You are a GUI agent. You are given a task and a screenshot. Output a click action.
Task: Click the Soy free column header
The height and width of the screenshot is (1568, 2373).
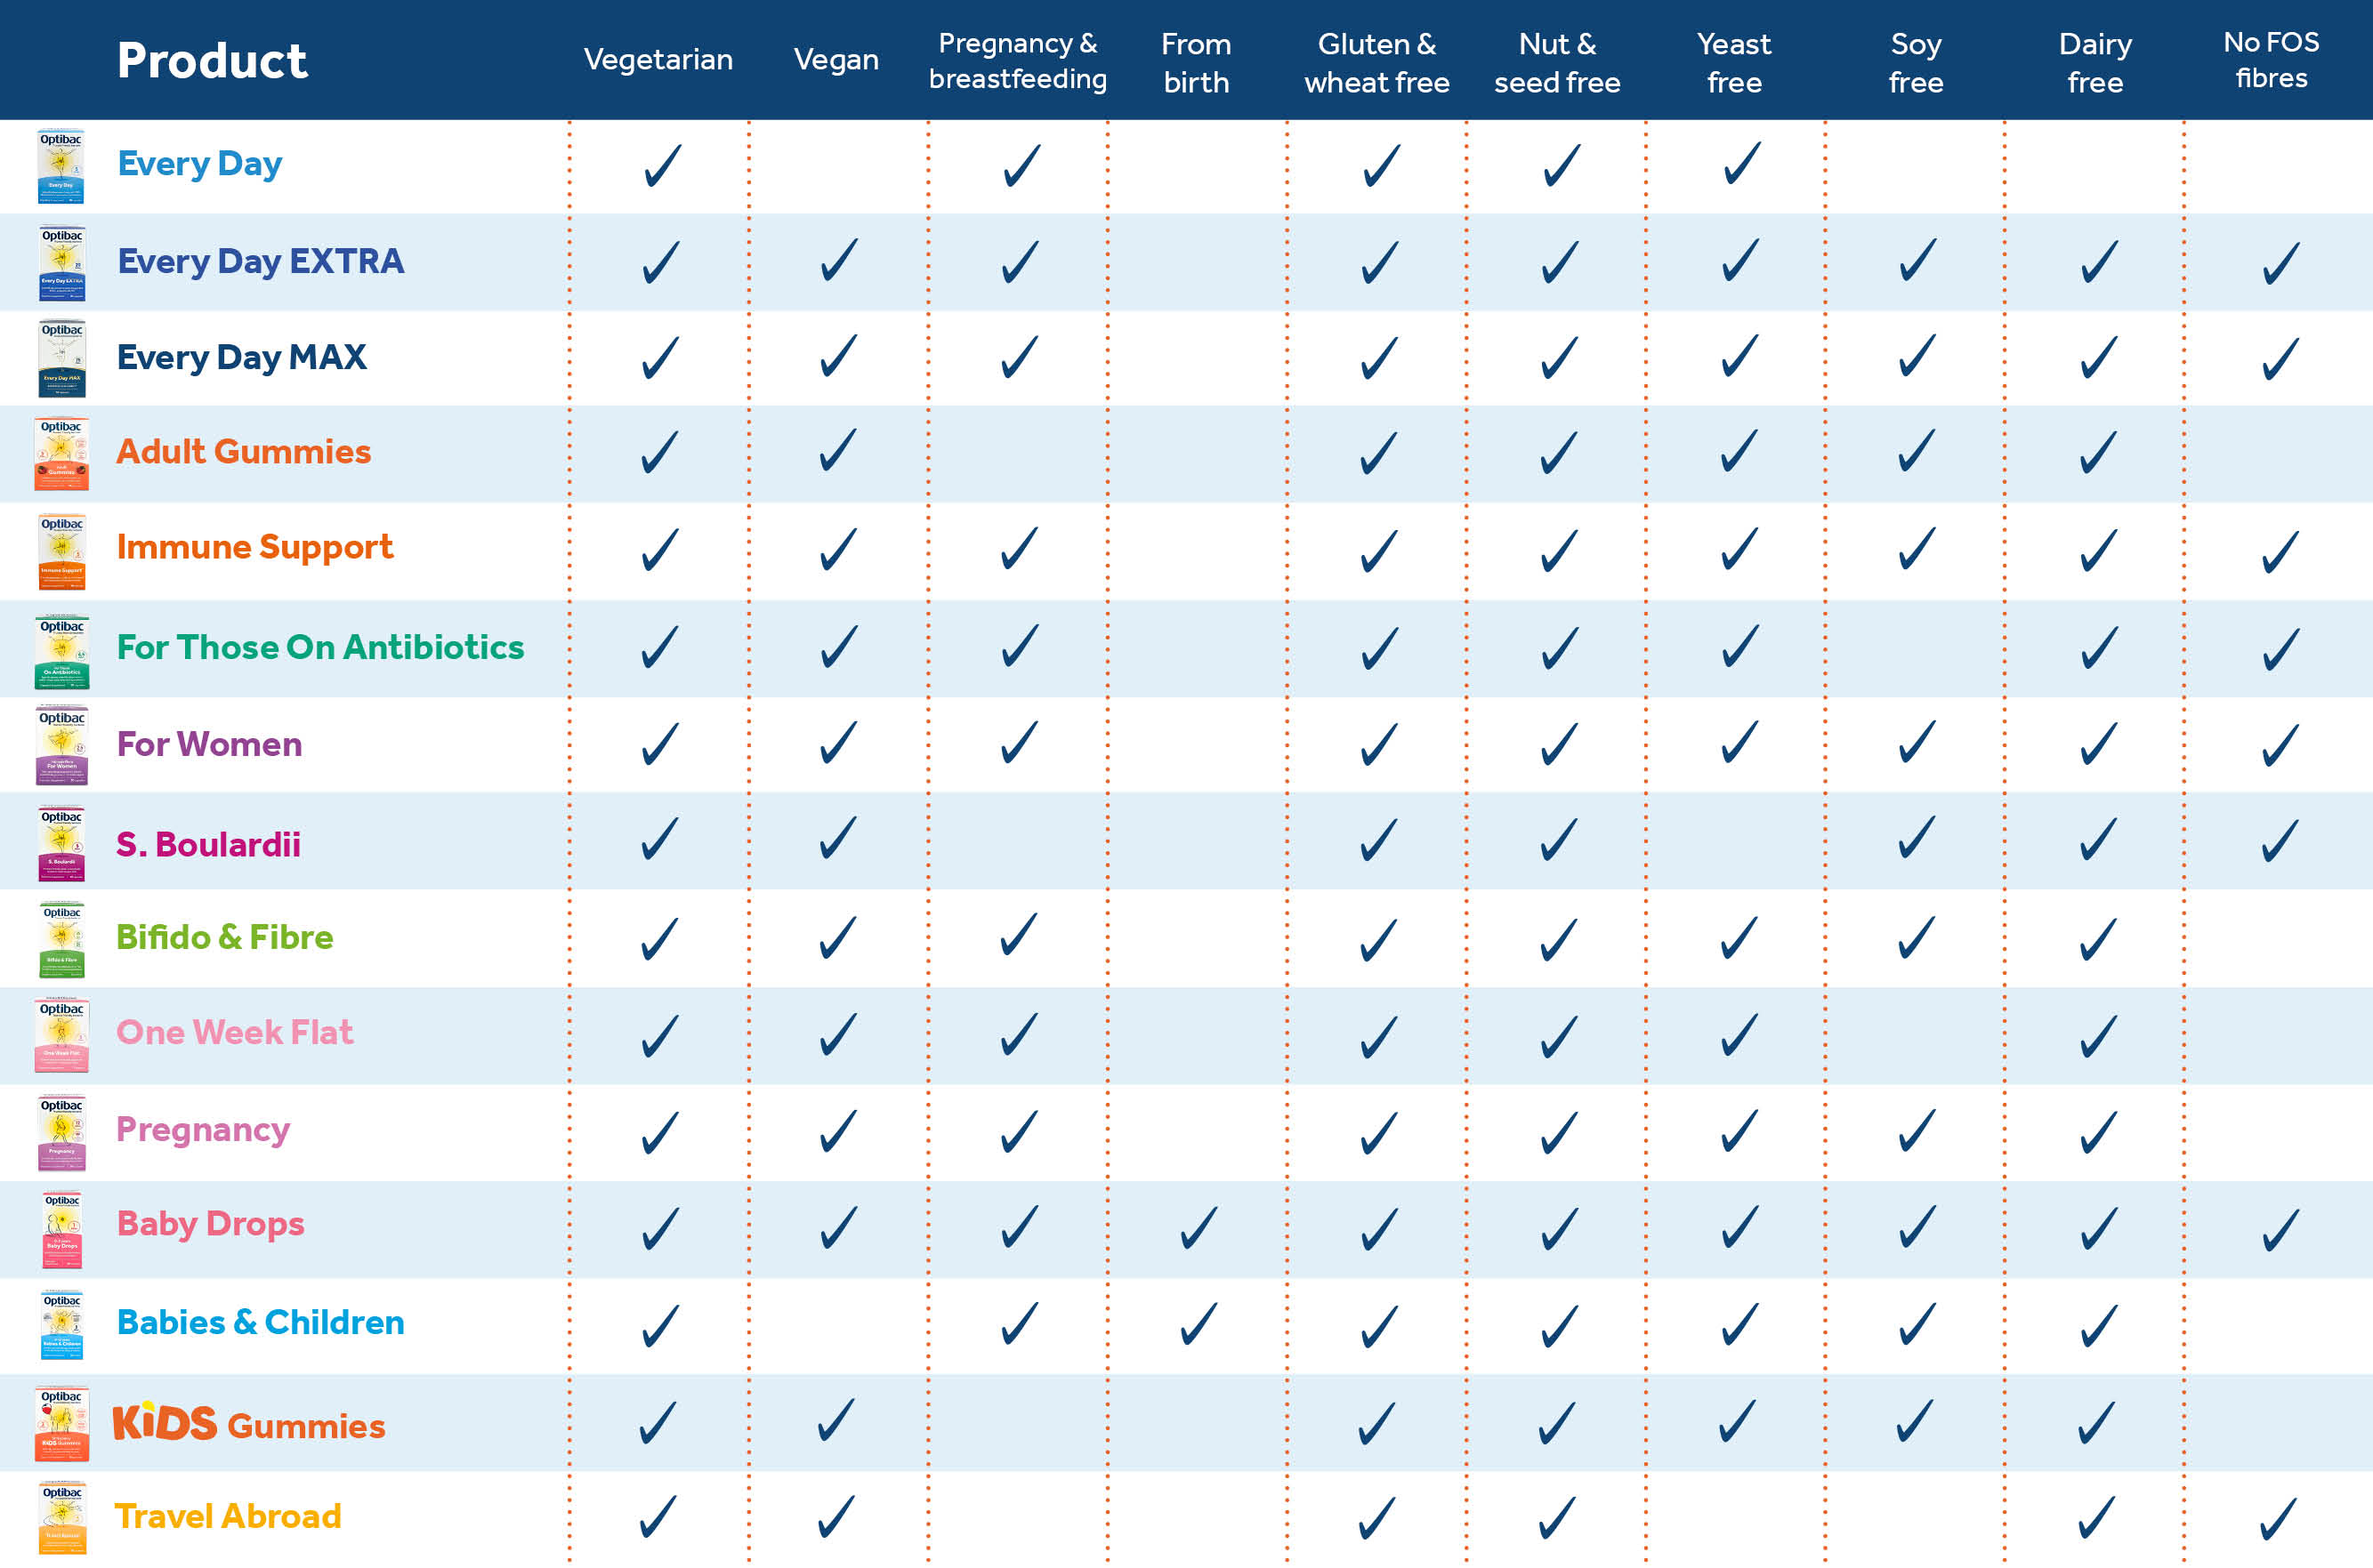[1916, 63]
